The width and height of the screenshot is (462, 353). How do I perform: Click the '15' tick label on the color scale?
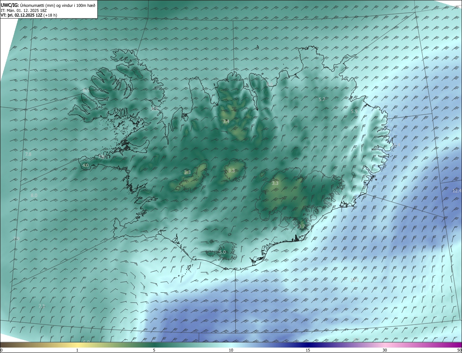[x=308, y=350]
